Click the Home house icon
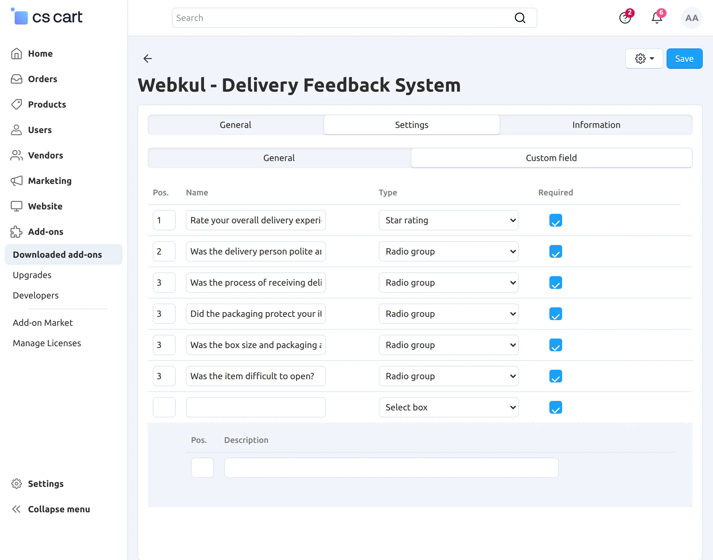 pyautogui.click(x=17, y=53)
